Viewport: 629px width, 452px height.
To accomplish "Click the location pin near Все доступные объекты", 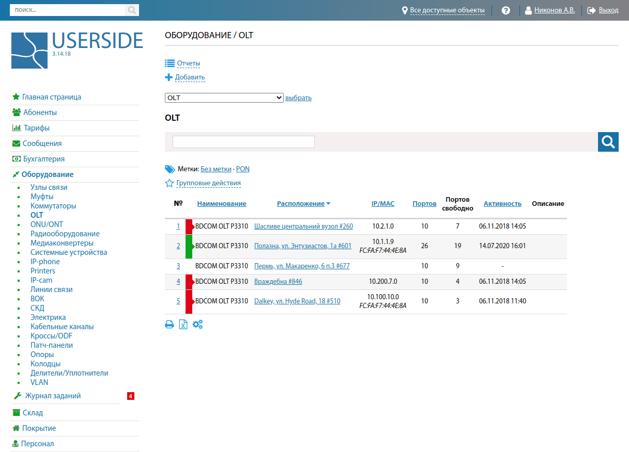I will point(405,9).
